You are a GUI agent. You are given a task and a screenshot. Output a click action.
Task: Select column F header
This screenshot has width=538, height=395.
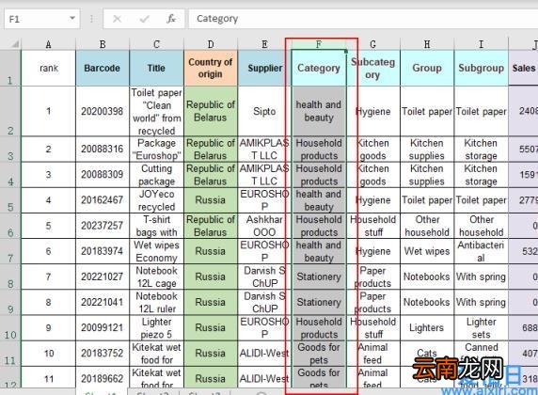point(319,44)
